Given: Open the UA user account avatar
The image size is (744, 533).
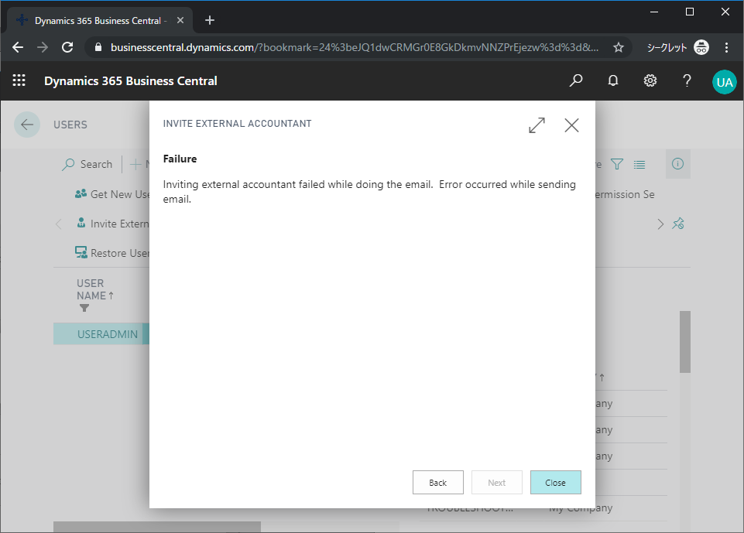Looking at the screenshot, I should [x=724, y=81].
